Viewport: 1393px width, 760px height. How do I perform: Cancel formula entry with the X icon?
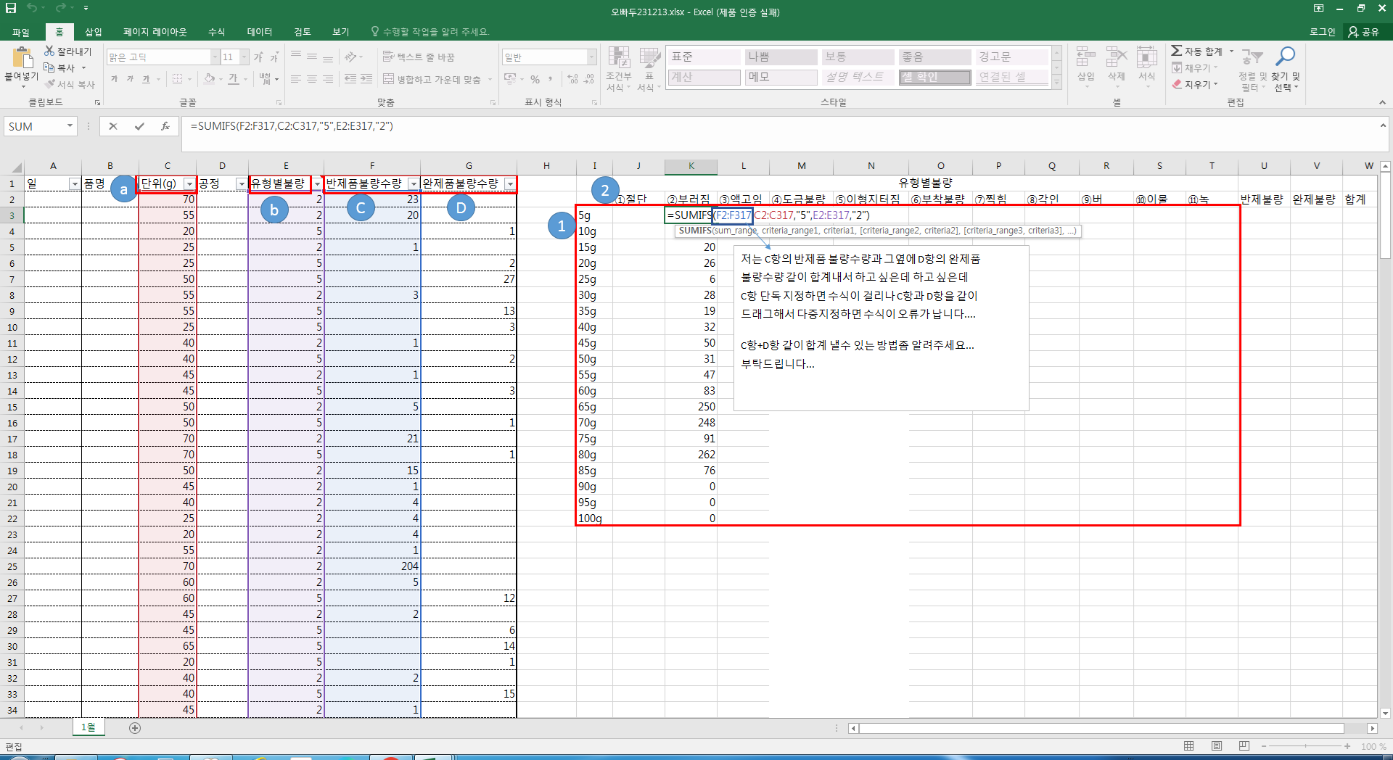click(113, 126)
